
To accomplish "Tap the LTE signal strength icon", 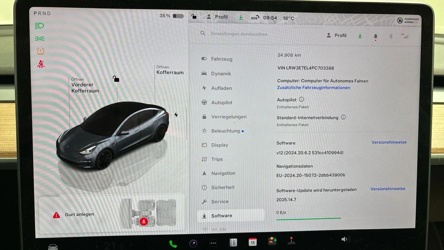I will [x=404, y=35].
